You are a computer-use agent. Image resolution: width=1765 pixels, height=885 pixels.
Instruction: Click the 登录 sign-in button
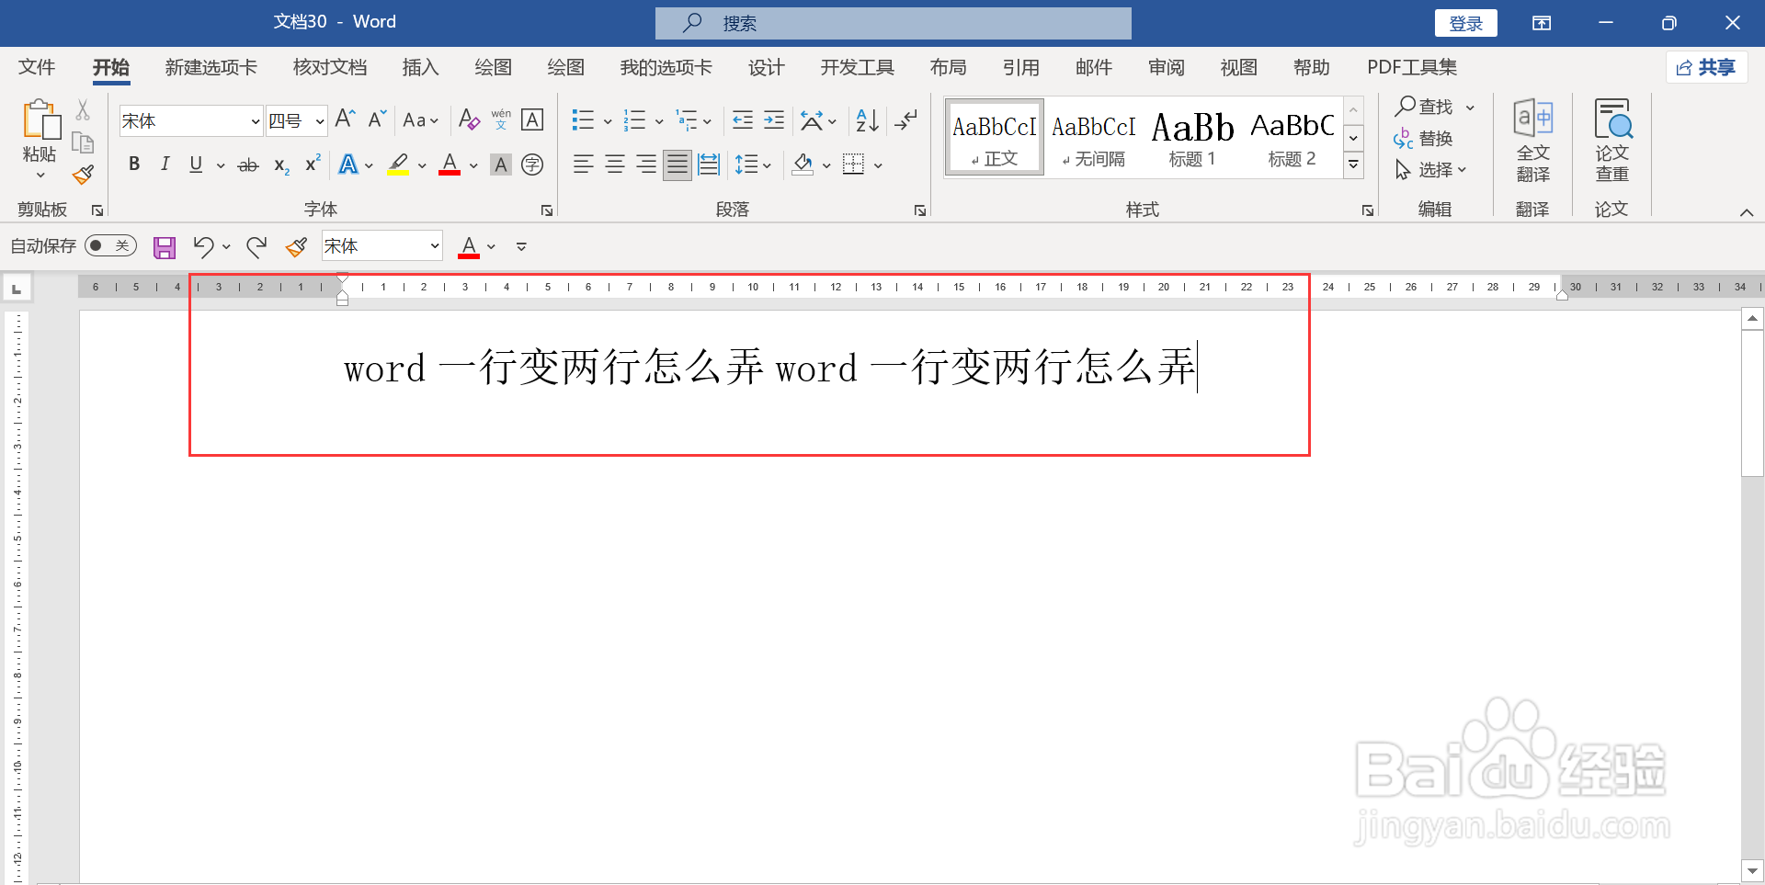click(1465, 23)
